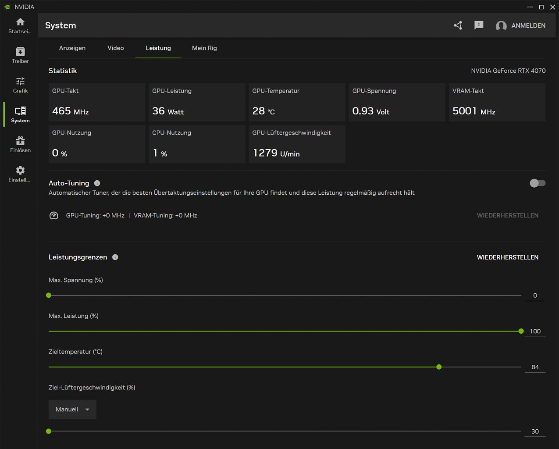Click the Zieltemperatur slider handle

click(439, 367)
